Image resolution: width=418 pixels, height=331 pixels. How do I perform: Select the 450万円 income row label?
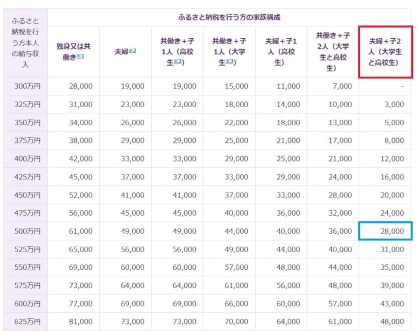tap(27, 195)
